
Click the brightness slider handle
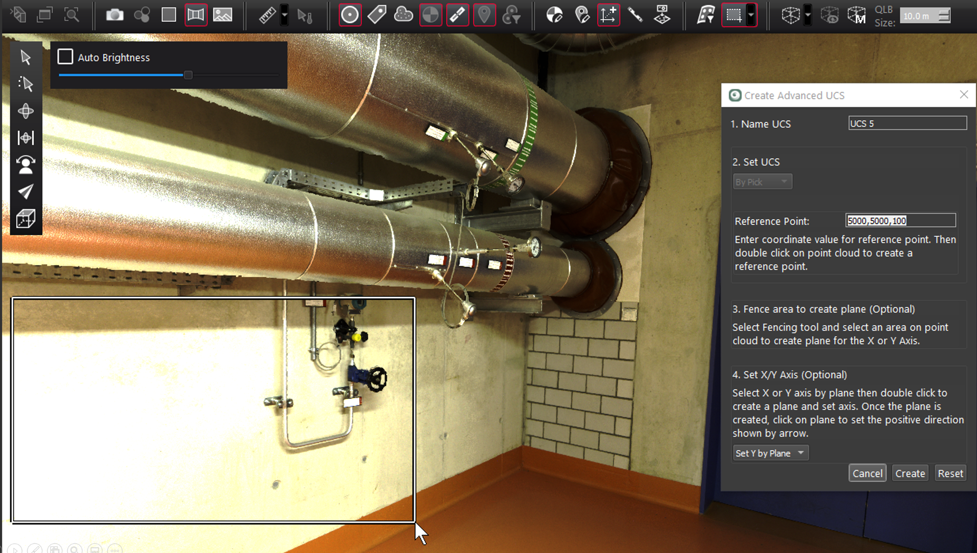[x=188, y=75]
